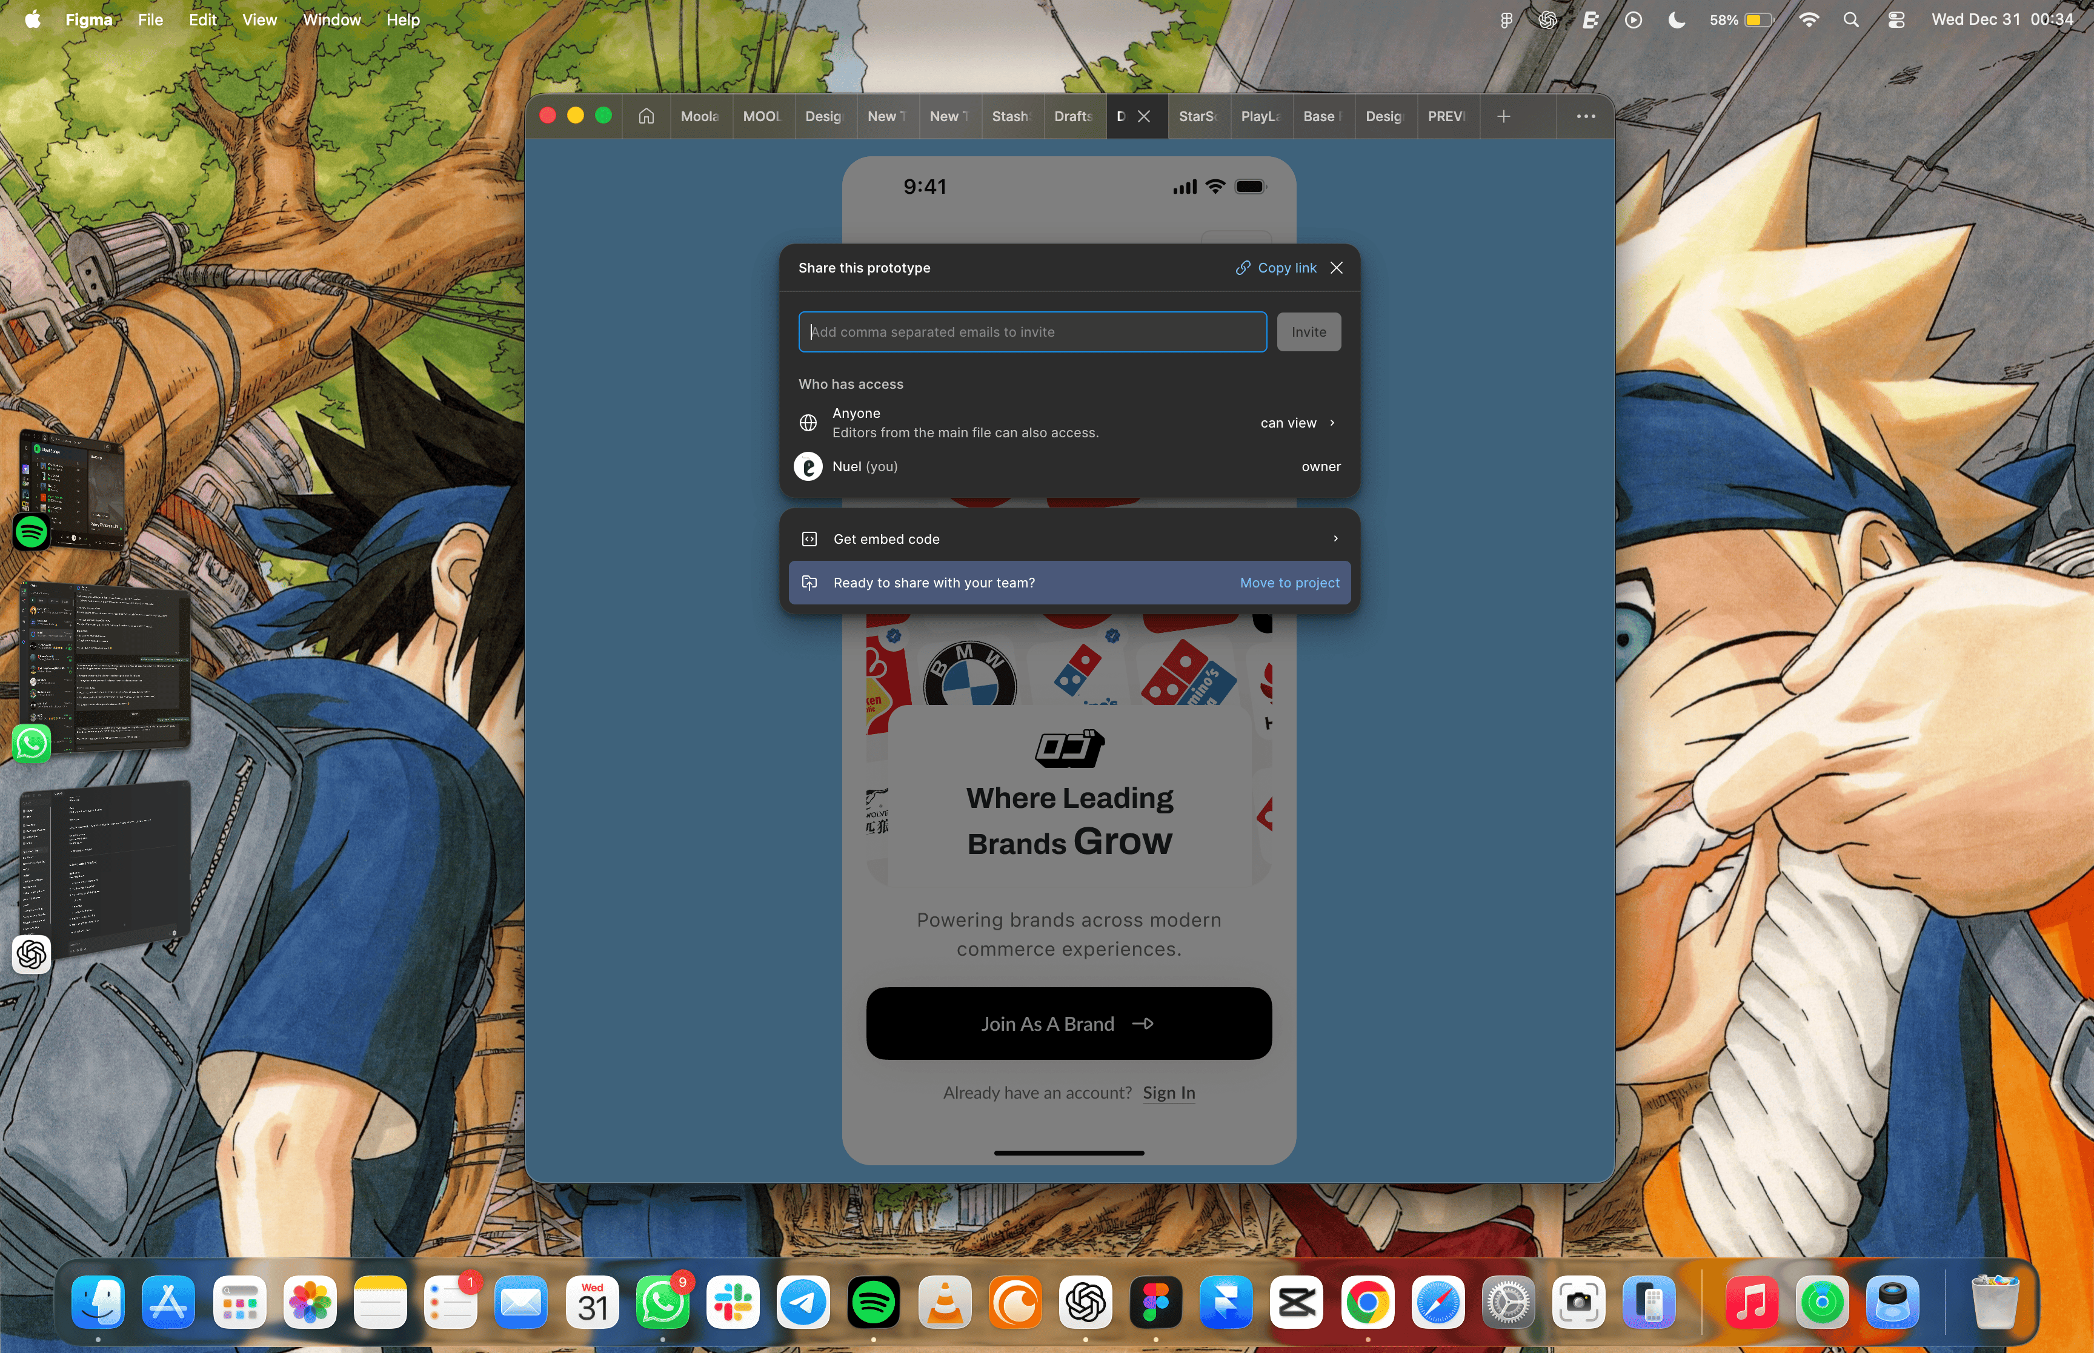Click the Nuel user avatar icon
2094x1353 pixels.
808,466
